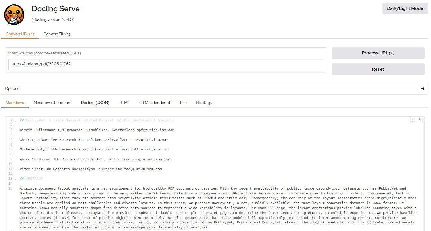
Task: Focus the Input Sources URL field
Action: [x=166, y=64]
